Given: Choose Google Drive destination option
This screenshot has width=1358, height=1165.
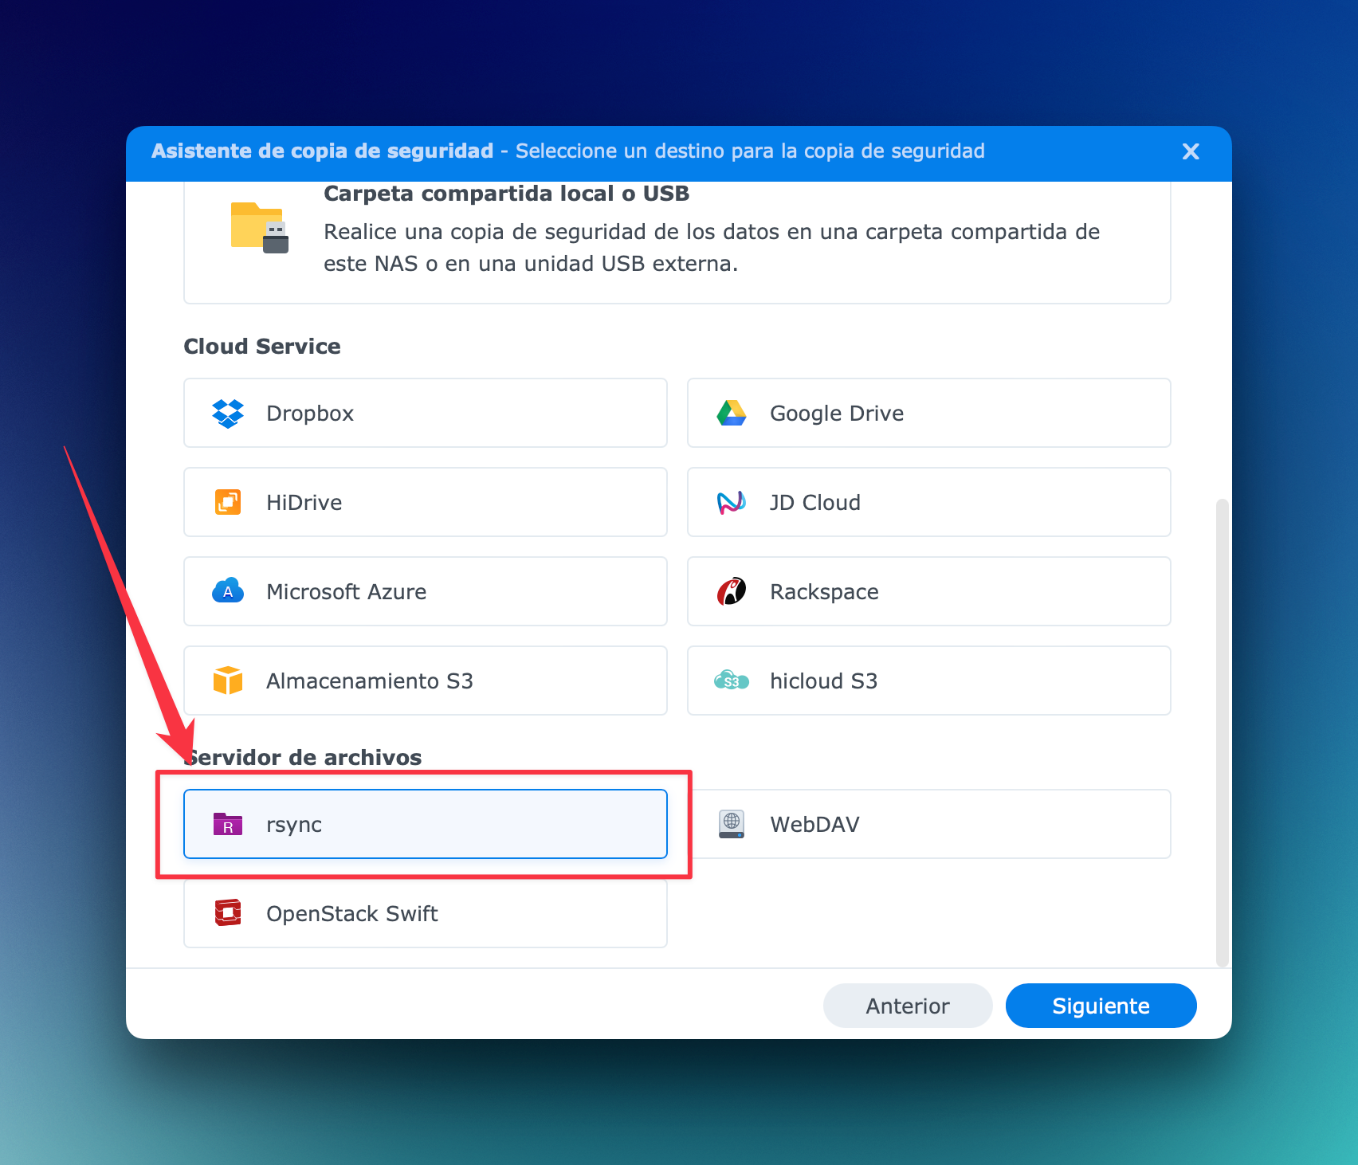Looking at the screenshot, I should click(929, 413).
